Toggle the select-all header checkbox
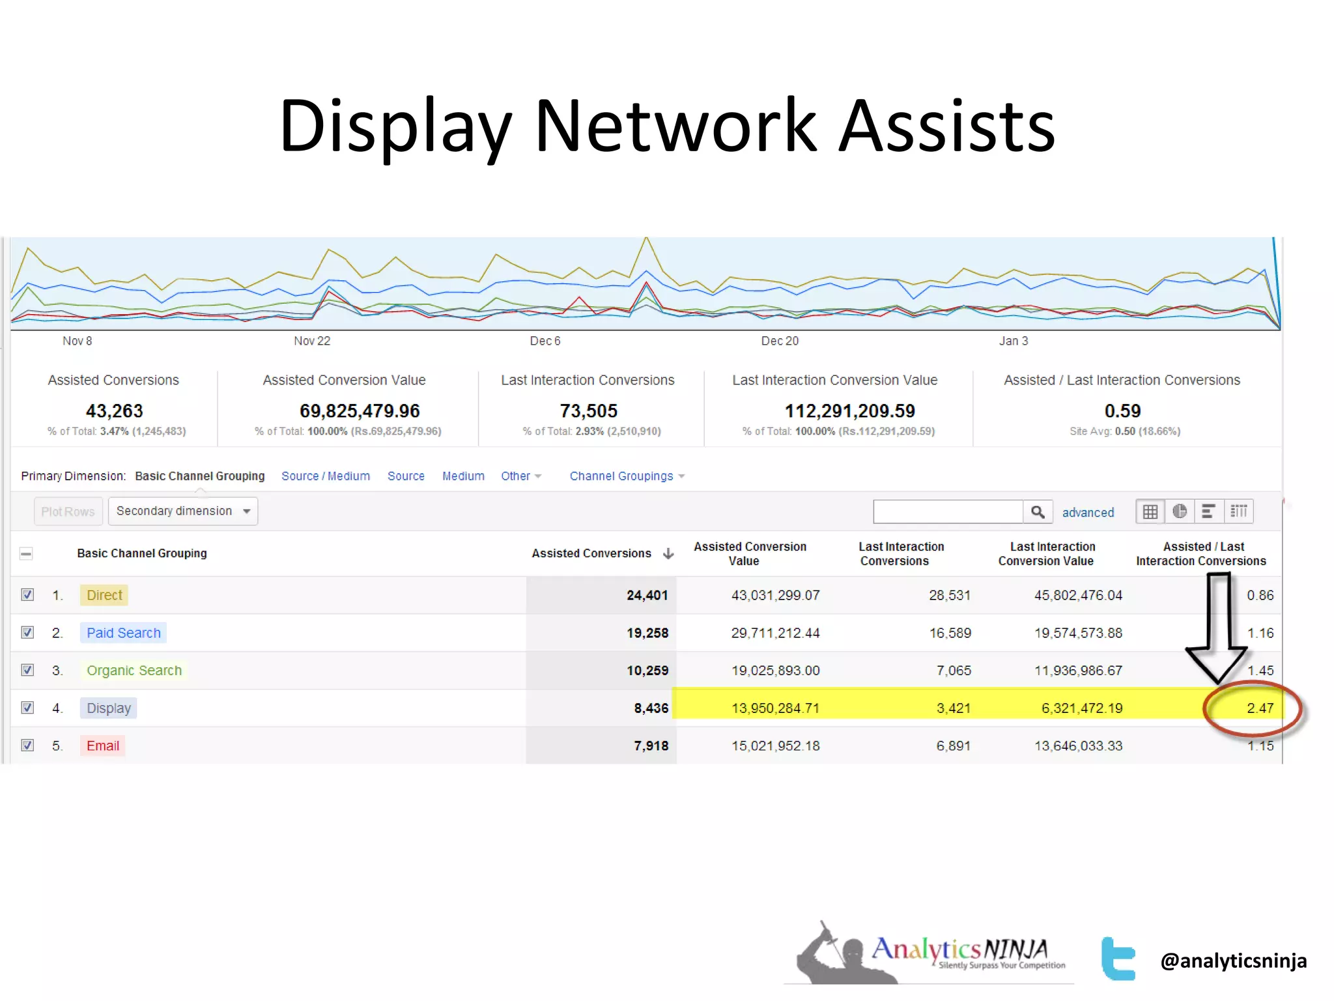 point(26,554)
